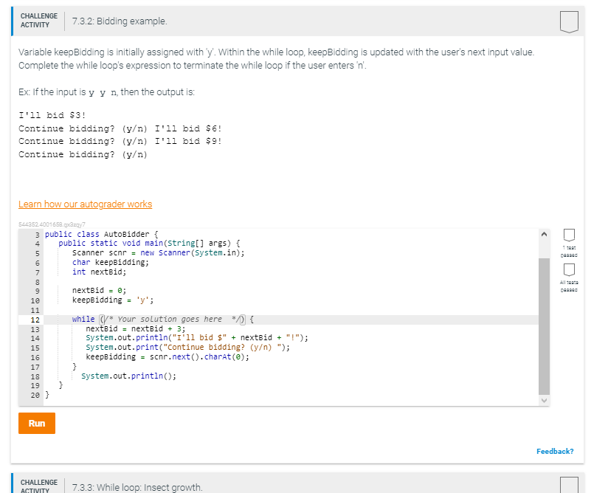
Task: Click the scrollbar up arrow in code editor
Action: click(545, 235)
